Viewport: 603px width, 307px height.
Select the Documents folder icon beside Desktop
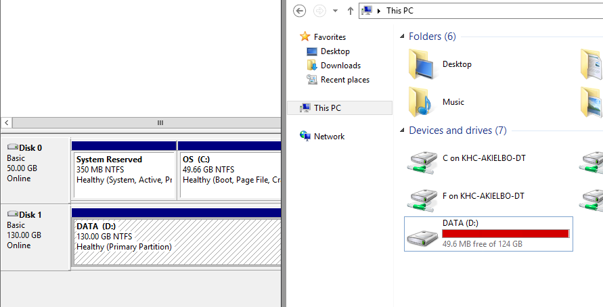[591, 64]
